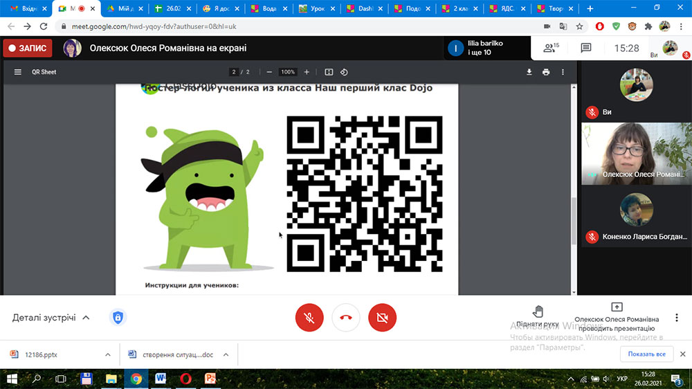This screenshot has width=692, height=389.
Task: Bookmark this page with the star
Action: pos(579,26)
